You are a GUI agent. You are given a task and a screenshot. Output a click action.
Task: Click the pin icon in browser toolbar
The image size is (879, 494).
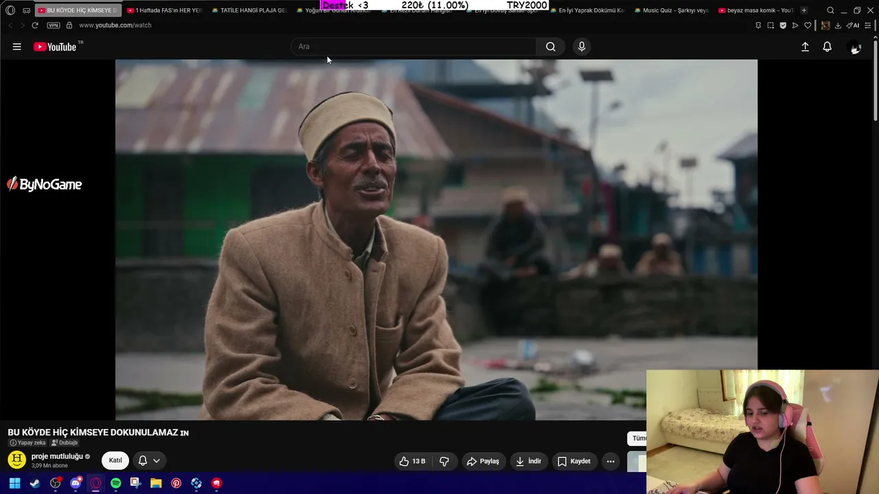(x=758, y=25)
